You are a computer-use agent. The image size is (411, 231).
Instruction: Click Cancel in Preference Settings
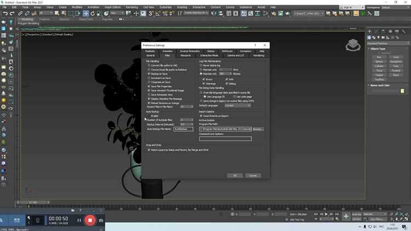pos(253,176)
